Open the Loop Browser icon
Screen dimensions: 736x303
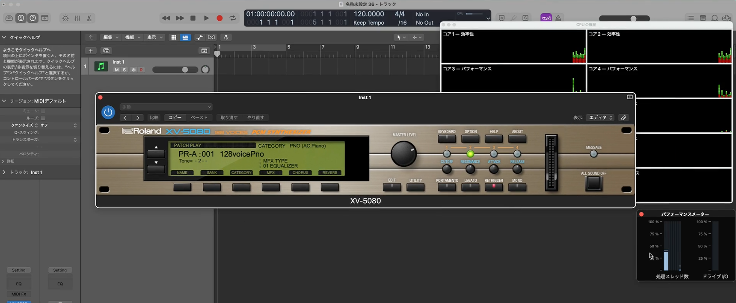coord(715,18)
